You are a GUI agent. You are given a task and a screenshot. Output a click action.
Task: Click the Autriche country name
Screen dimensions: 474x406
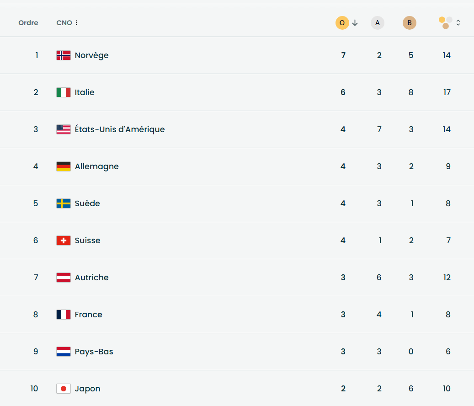92,278
